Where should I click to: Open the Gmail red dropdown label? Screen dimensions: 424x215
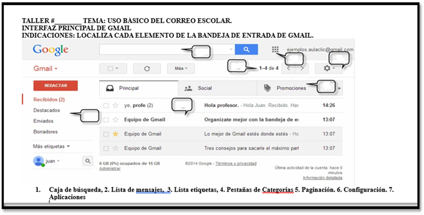point(46,68)
